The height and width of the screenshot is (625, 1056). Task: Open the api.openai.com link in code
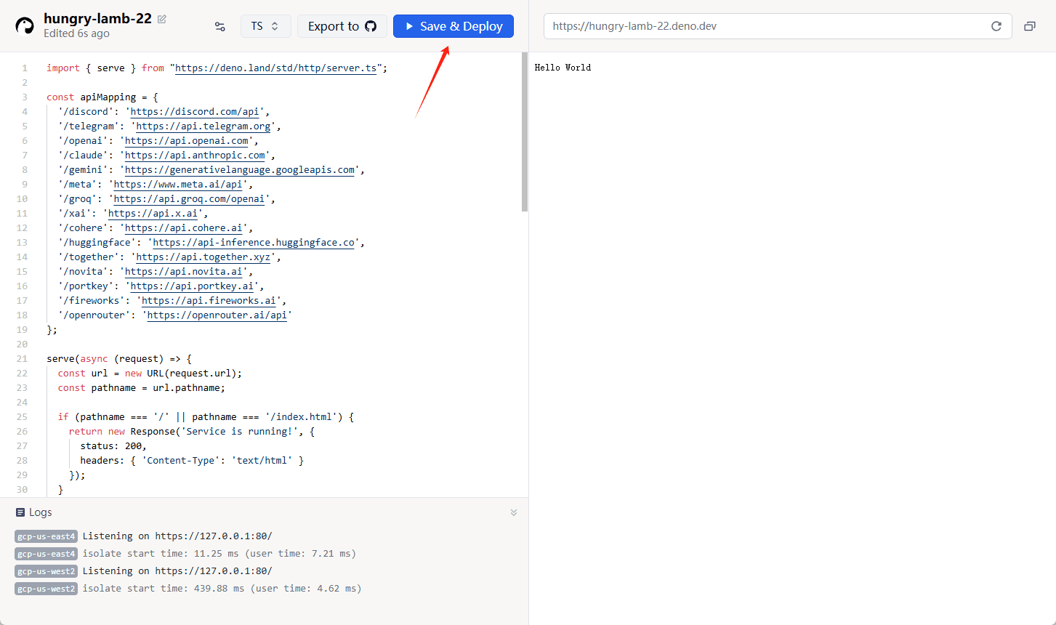point(187,140)
